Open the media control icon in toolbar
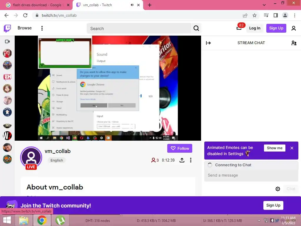This screenshot has width=301, height=226. [x=266, y=15]
